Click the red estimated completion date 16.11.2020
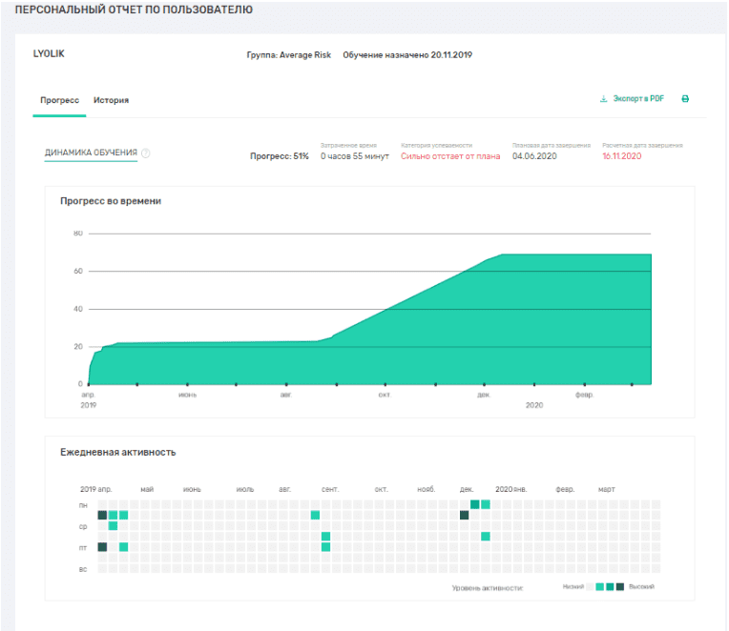The image size is (729, 631). (x=621, y=156)
